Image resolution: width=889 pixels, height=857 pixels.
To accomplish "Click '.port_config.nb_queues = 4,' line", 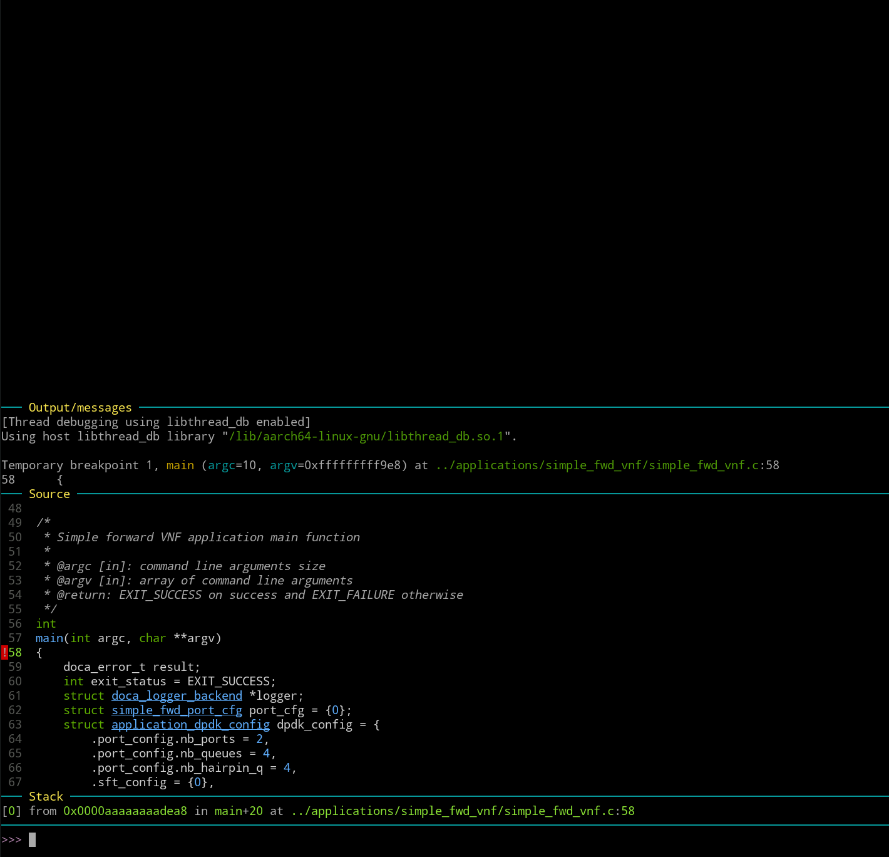I will (x=183, y=754).
